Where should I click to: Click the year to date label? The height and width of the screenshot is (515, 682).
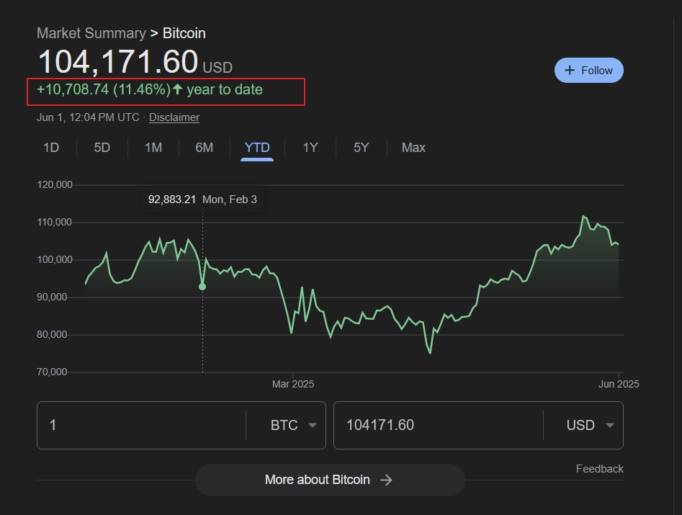225,89
